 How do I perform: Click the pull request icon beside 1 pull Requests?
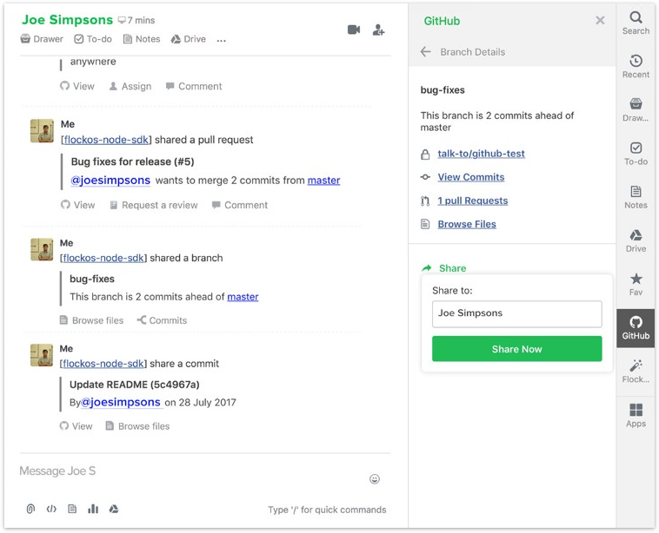[425, 201]
